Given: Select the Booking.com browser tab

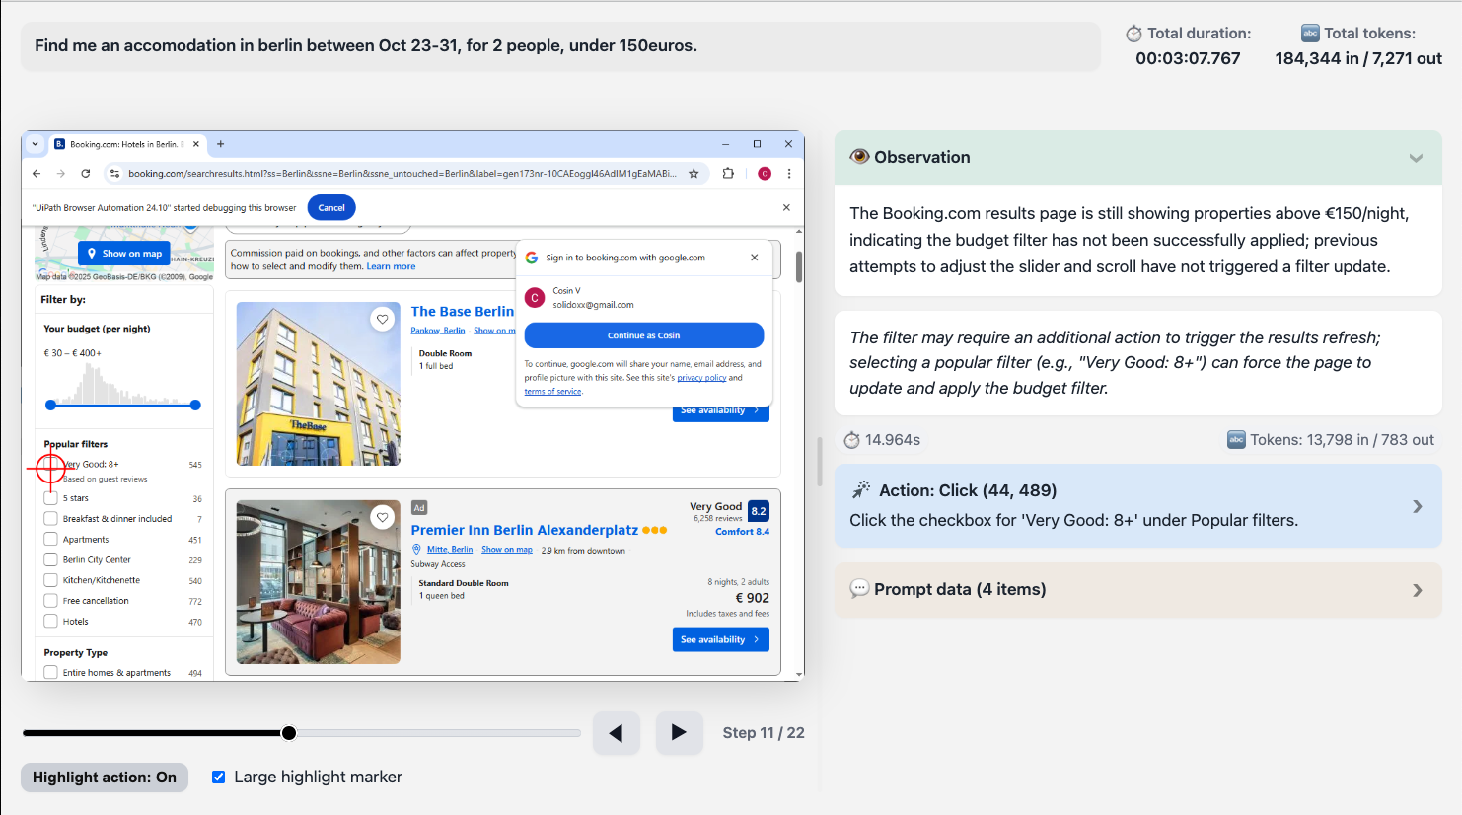Looking at the screenshot, I should [x=125, y=144].
